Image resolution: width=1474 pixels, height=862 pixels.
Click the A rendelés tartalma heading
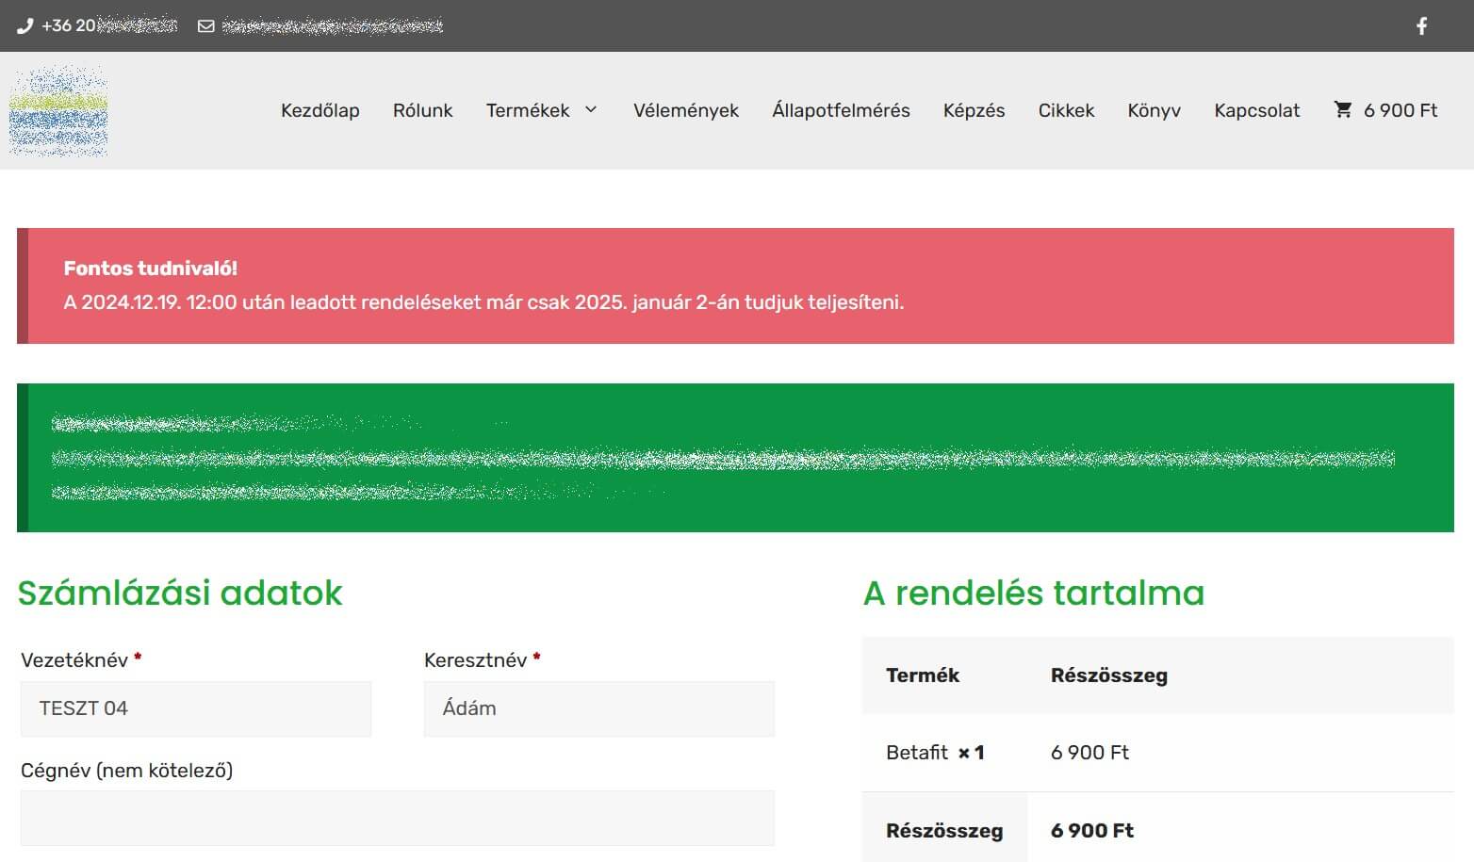pos(1034,593)
